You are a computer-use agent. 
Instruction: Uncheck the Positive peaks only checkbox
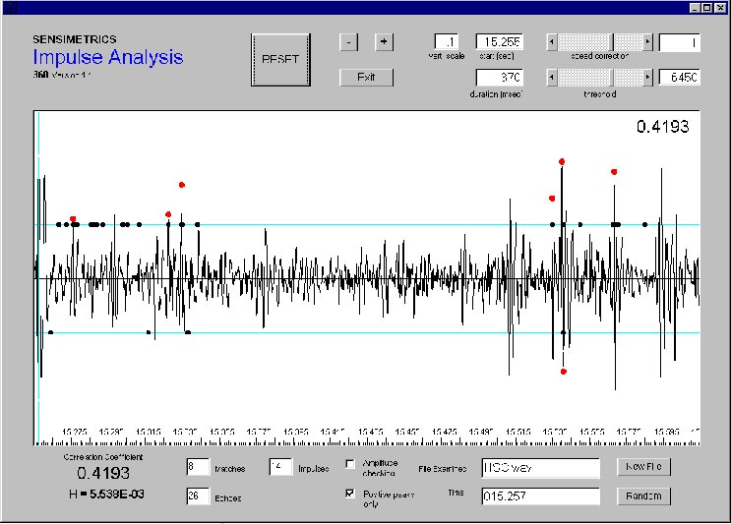(x=350, y=494)
